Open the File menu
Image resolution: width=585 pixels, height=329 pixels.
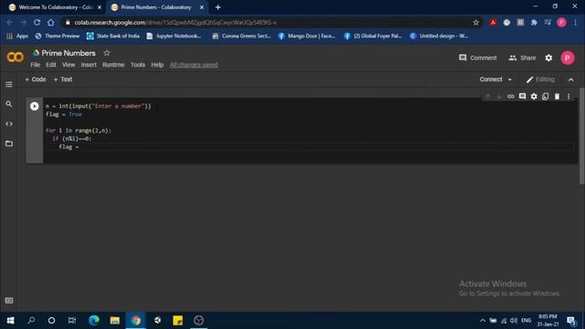(35, 65)
